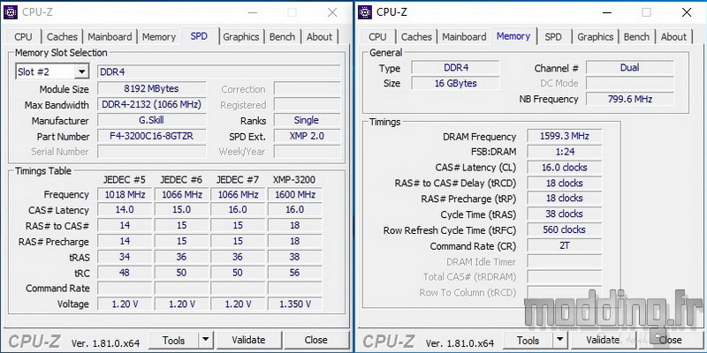
Task: Click the JEDEC #5 frequency value 1018 MHz
Action: (x=125, y=194)
